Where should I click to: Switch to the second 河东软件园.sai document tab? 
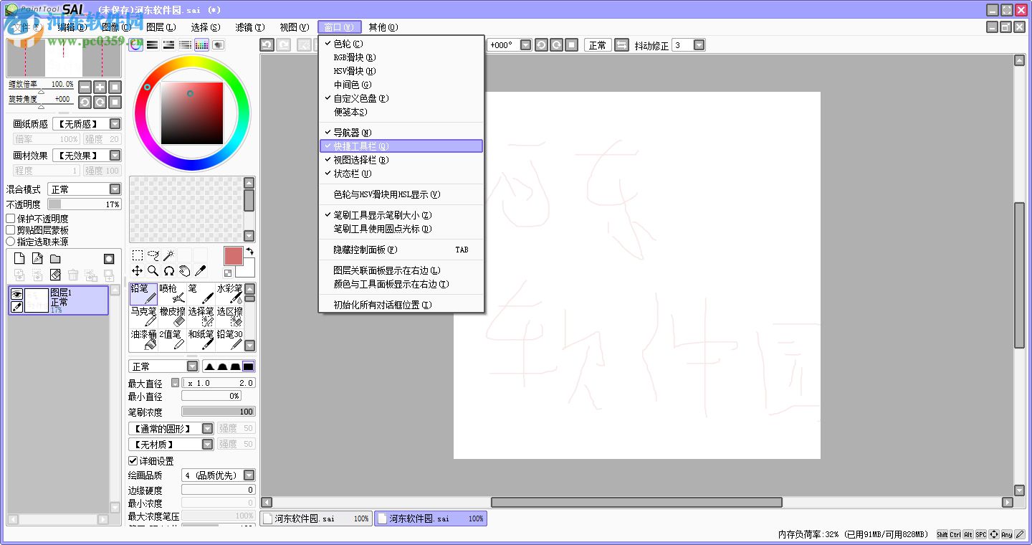click(x=431, y=518)
